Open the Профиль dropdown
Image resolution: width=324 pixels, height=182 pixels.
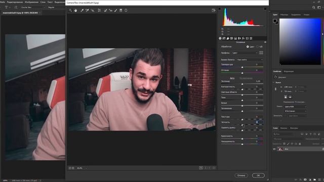[245, 53]
